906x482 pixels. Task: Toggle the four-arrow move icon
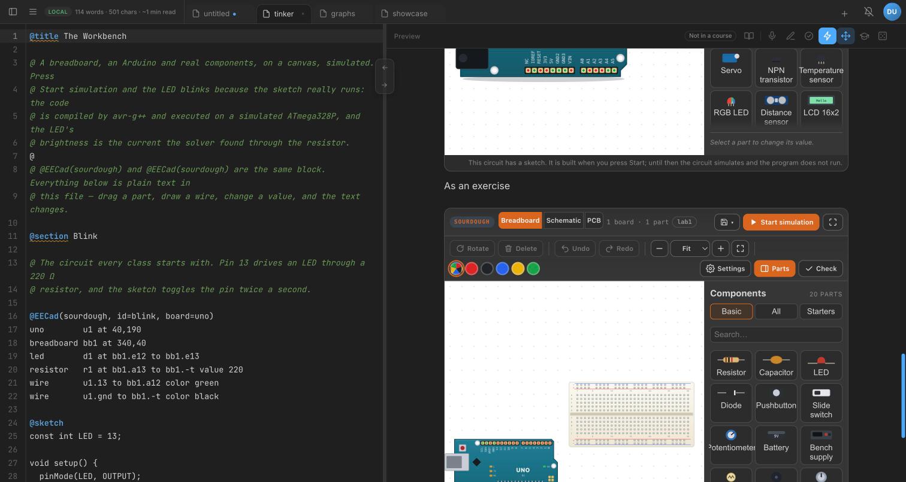tap(845, 36)
